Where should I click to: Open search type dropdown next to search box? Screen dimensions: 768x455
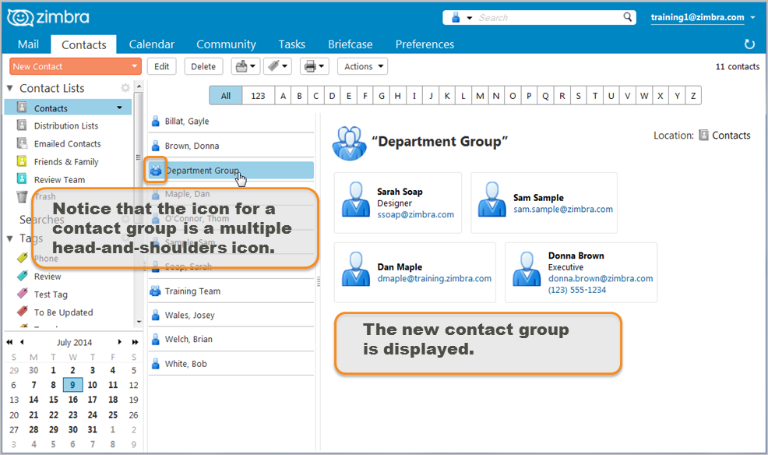[469, 18]
